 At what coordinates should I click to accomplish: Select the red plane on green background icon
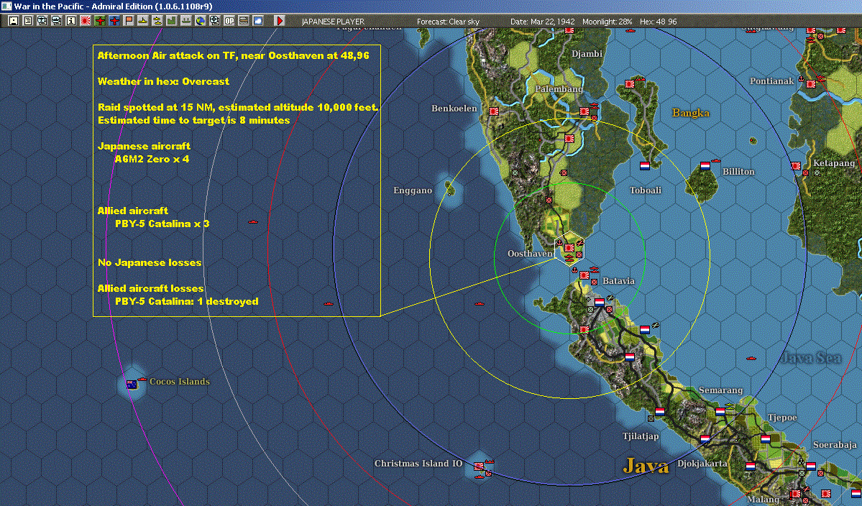[99, 21]
